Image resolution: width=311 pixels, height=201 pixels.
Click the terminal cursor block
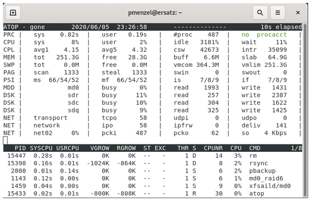(5, 140)
